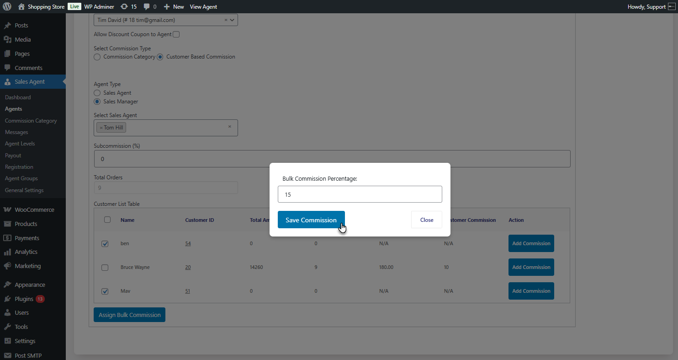678x360 pixels.
Task: Click the Live status badge
Action: pyautogui.click(x=74, y=7)
